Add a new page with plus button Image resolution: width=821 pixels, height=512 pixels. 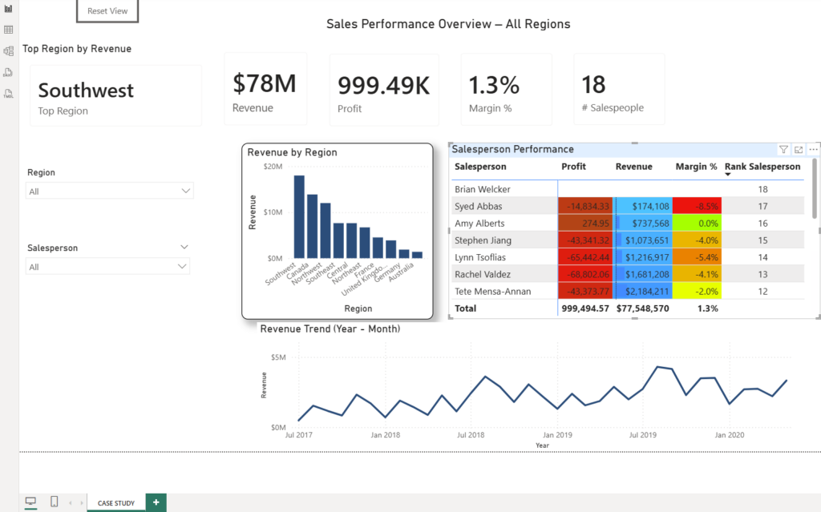point(156,502)
